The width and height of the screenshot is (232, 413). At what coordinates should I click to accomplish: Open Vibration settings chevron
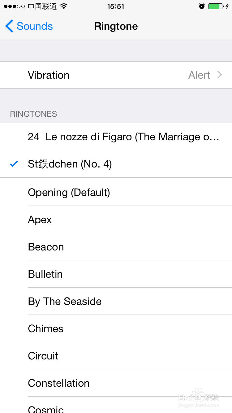[220, 75]
